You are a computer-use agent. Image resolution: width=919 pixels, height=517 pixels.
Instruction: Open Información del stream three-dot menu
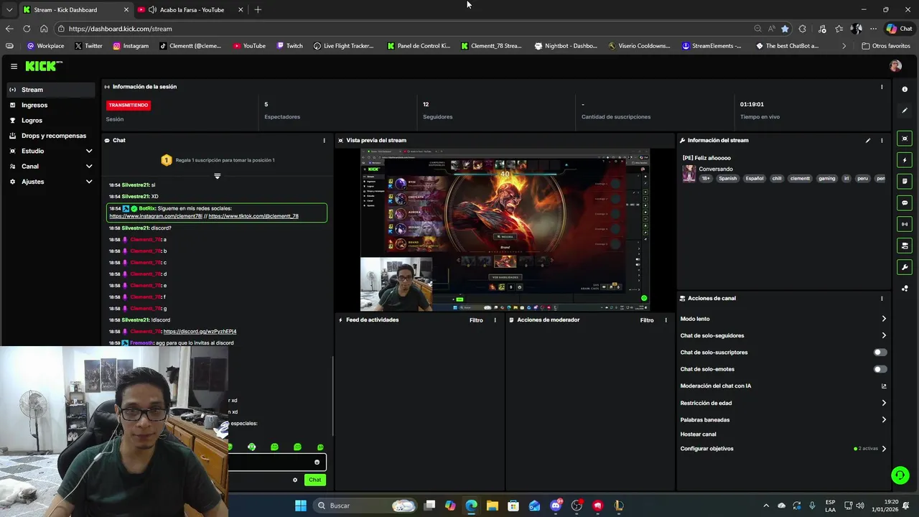[x=882, y=141]
